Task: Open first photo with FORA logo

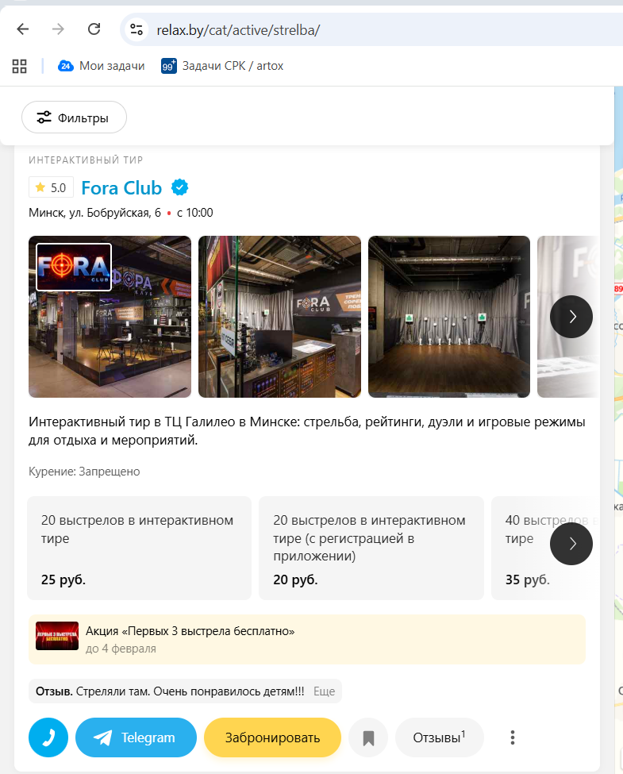Action: click(x=110, y=317)
